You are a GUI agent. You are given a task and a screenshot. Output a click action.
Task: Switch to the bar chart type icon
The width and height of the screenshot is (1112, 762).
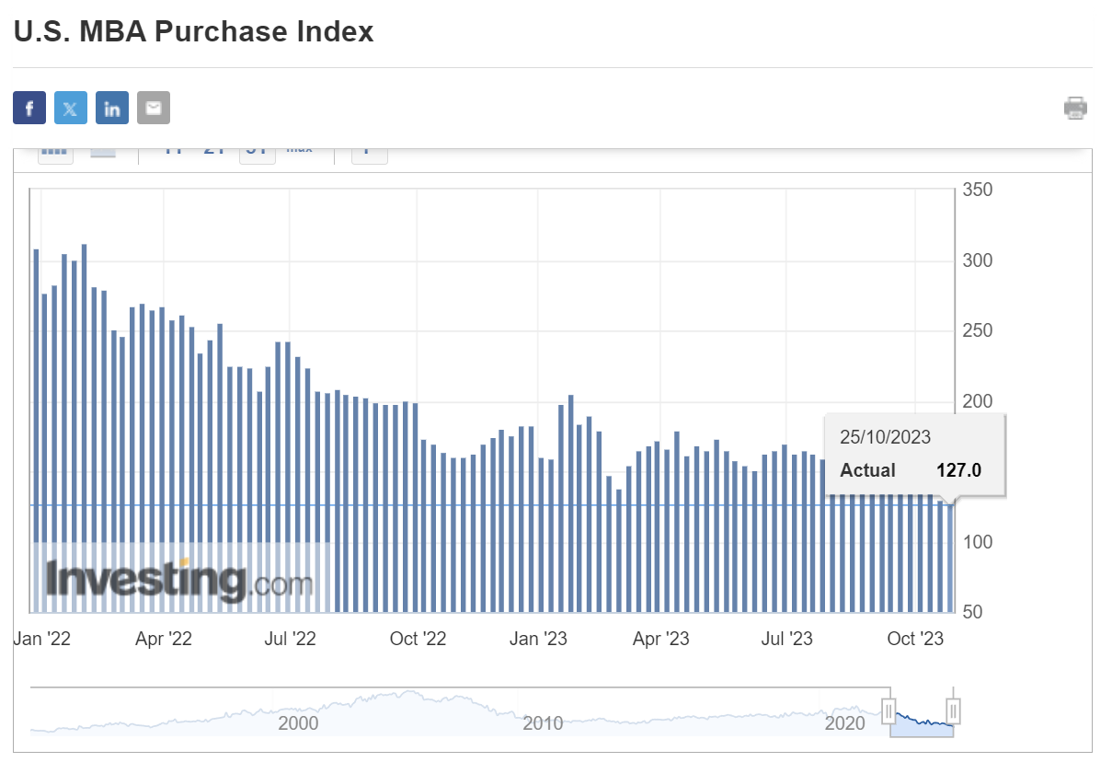point(56,153)
